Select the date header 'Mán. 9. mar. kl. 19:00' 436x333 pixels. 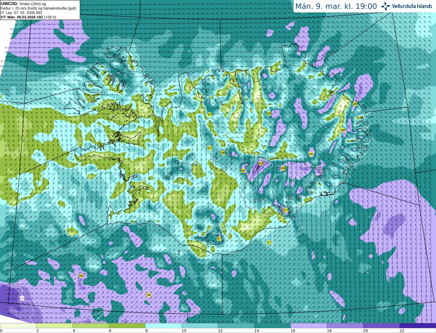[x=336, y=6]
